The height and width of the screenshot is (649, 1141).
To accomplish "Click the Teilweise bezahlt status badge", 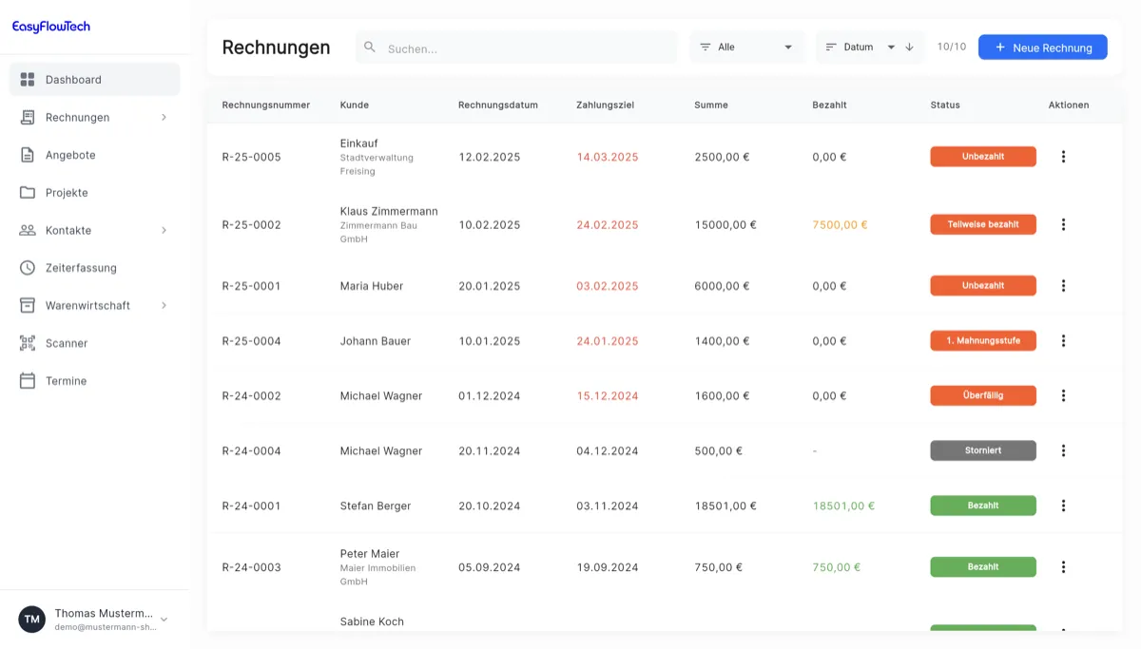I will tap(982, 225).
